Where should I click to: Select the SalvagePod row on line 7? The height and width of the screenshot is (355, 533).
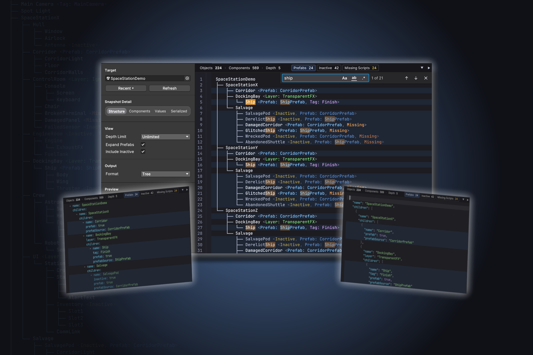[x=321, y=114]
